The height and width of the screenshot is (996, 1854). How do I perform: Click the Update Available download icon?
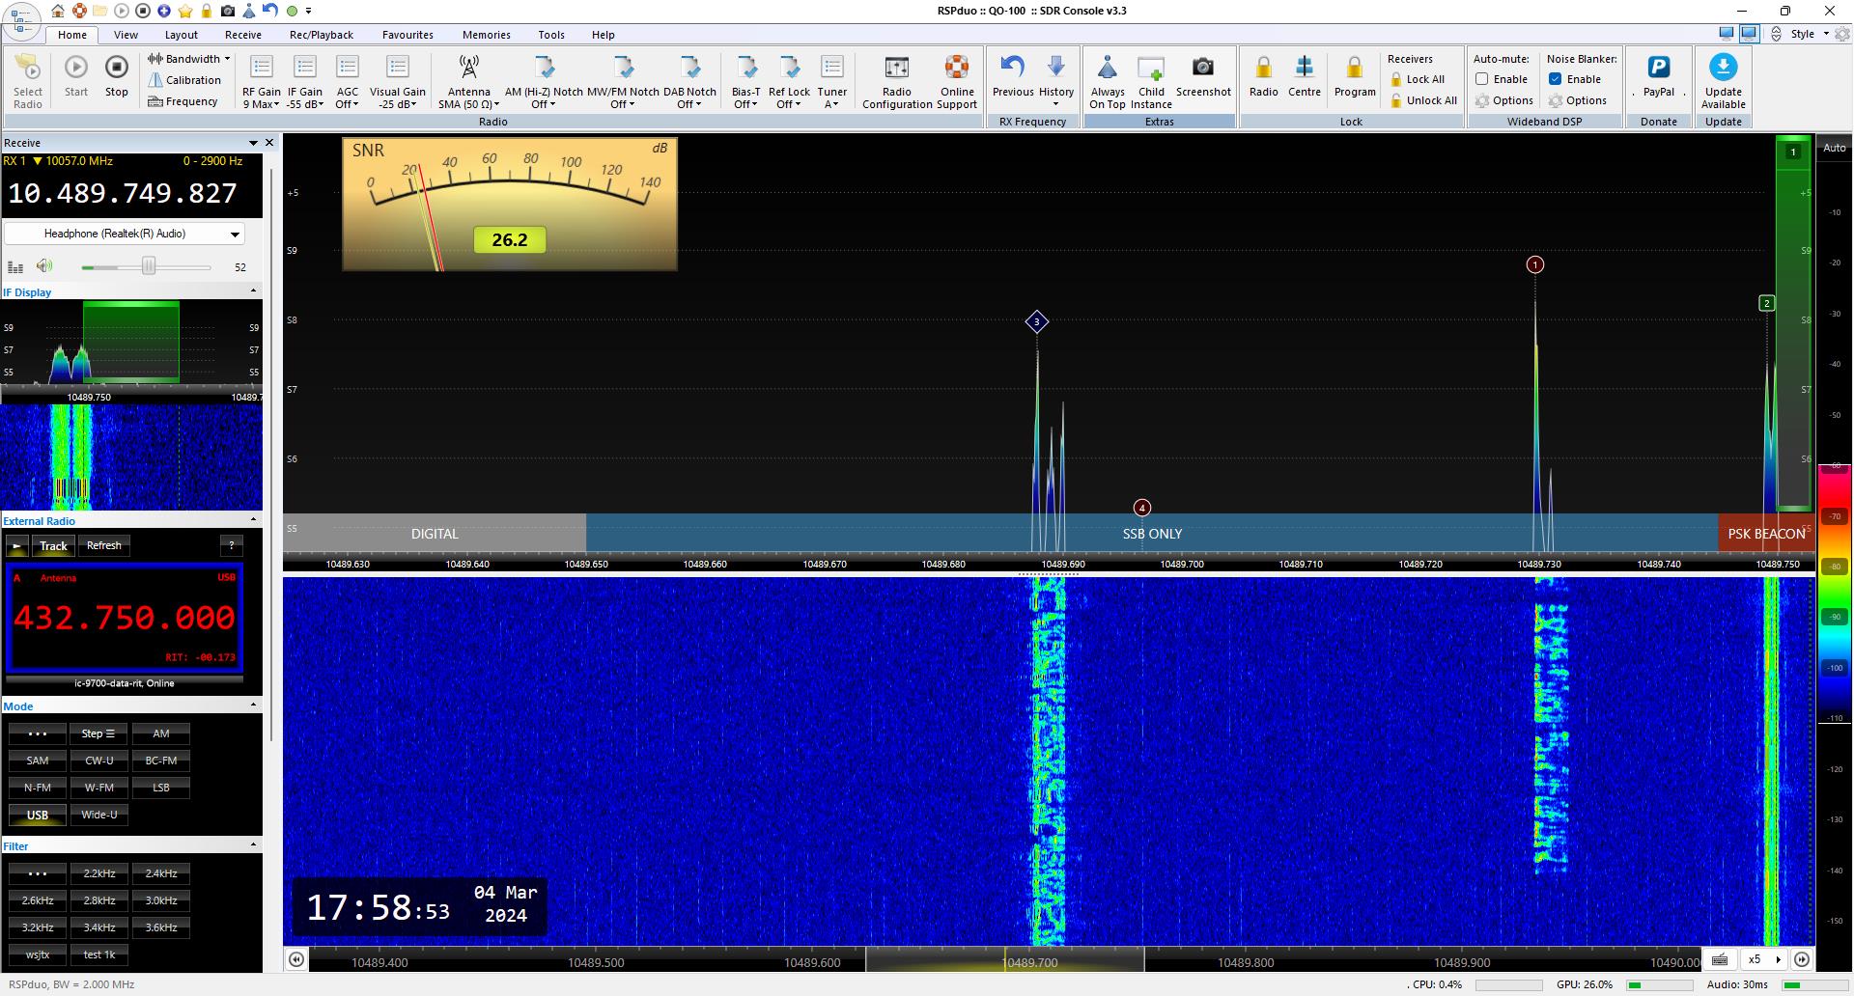(1723, 68)
